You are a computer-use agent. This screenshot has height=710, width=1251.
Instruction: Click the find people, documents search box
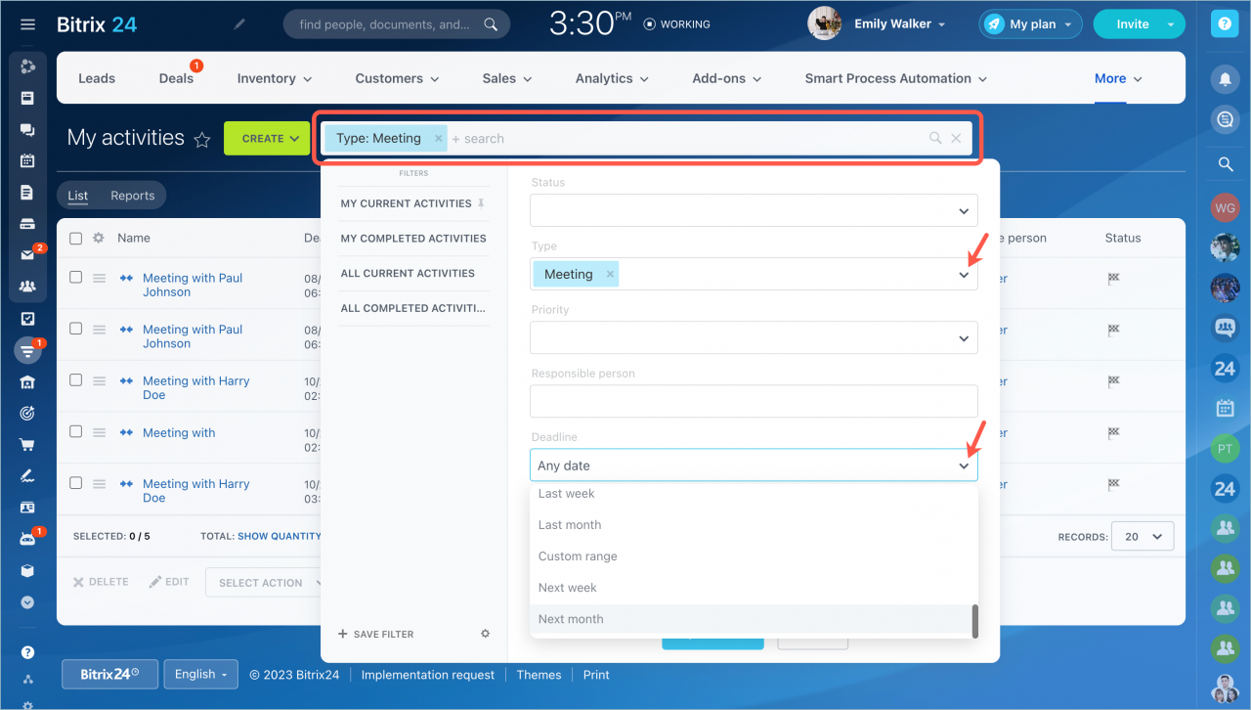397,24
